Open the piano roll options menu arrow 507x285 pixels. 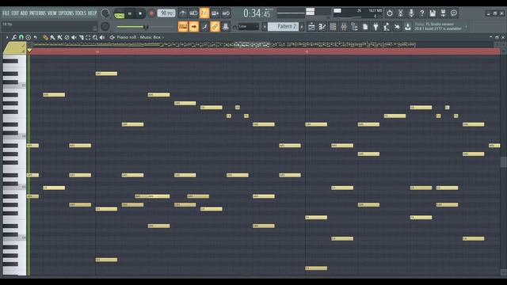[x=7, y=37]
